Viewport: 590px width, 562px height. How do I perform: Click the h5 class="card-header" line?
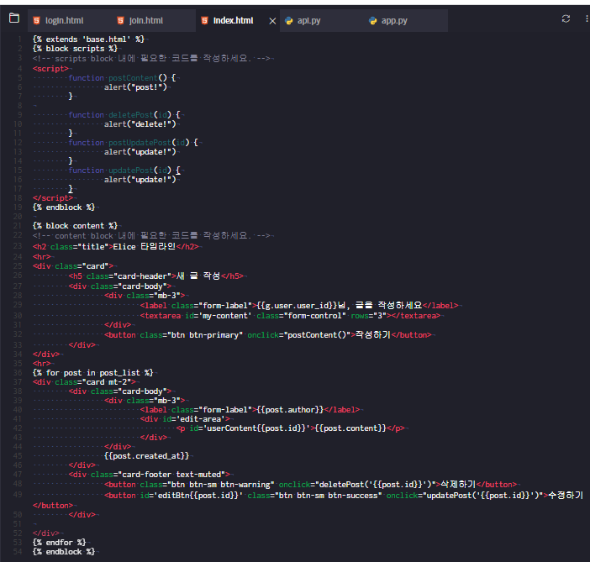tap(155, 276)
